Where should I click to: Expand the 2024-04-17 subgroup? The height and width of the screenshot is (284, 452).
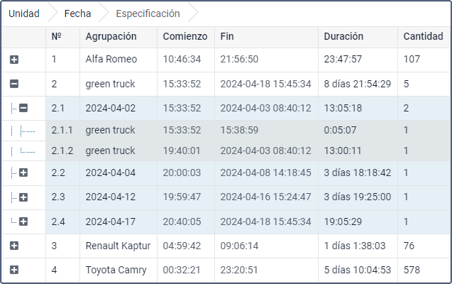tap(23, 222)
